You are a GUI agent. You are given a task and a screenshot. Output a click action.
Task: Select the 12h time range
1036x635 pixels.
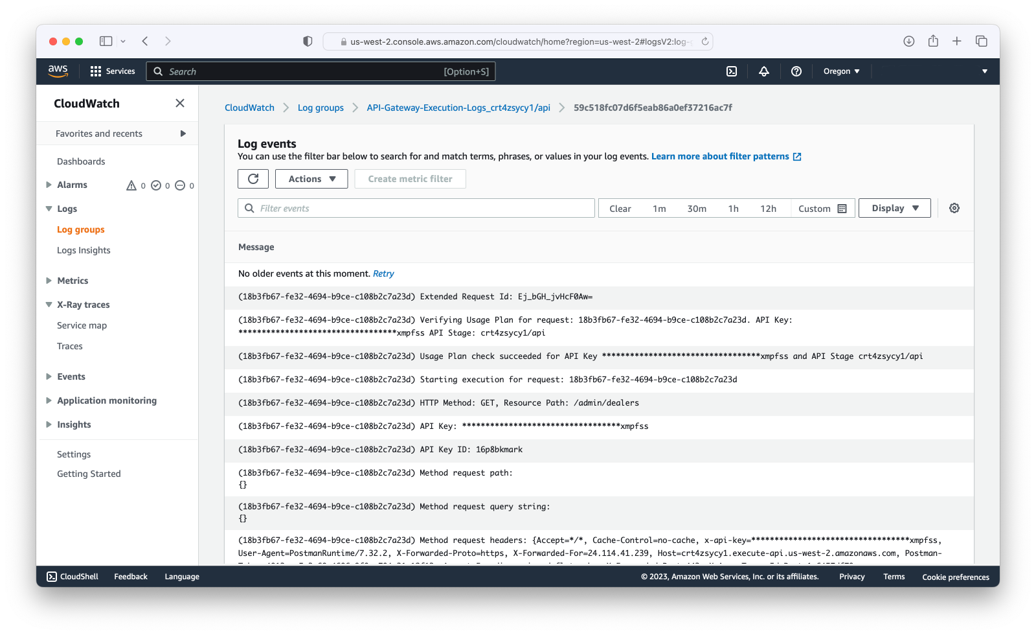click(769, 209)
